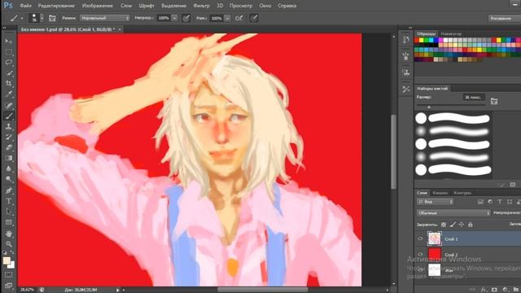
Task: Click the add layer style fx icon
Action: point(484,290)
